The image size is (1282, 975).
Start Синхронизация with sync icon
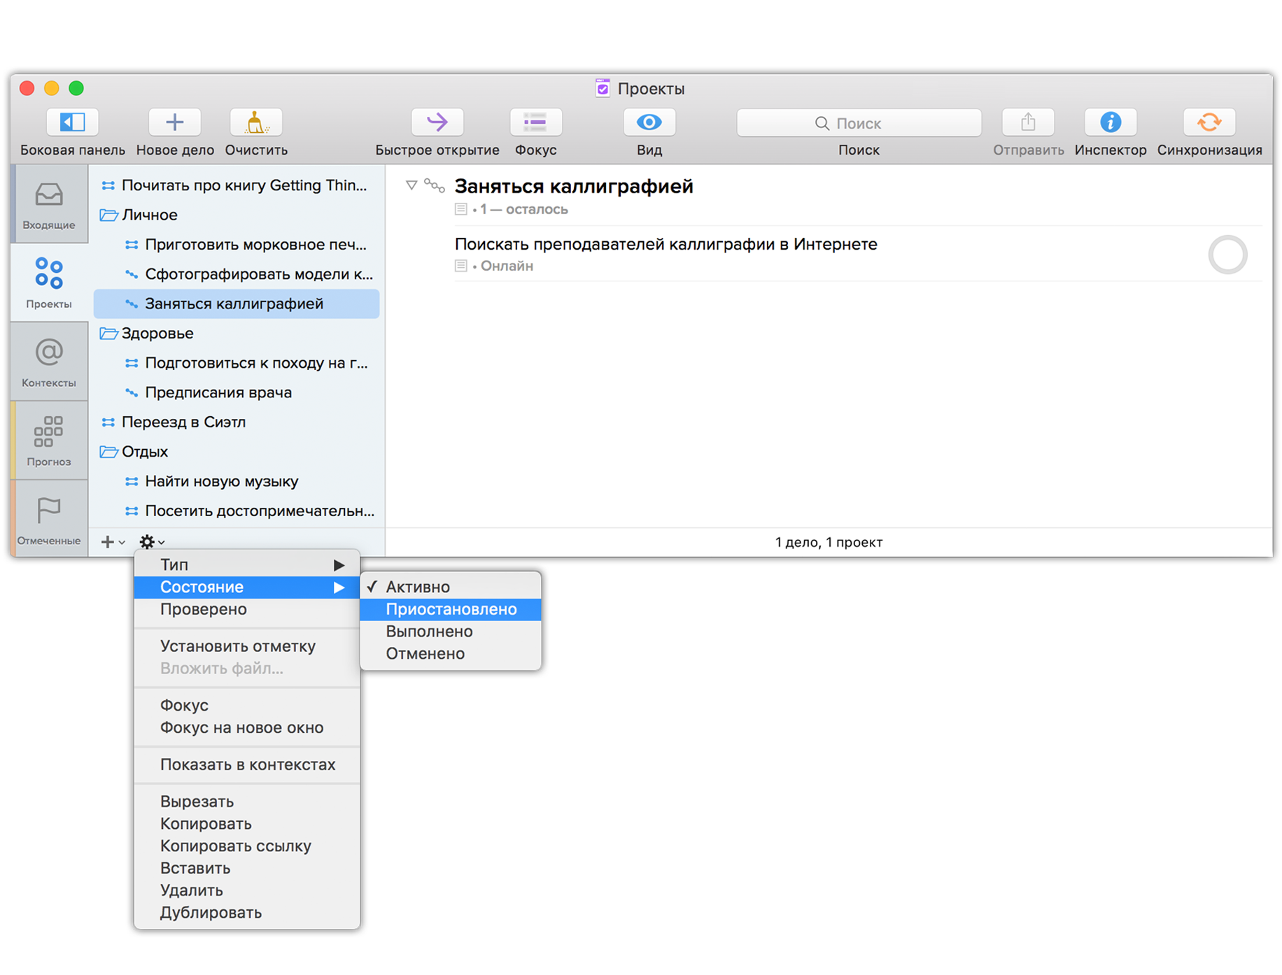1209,122
